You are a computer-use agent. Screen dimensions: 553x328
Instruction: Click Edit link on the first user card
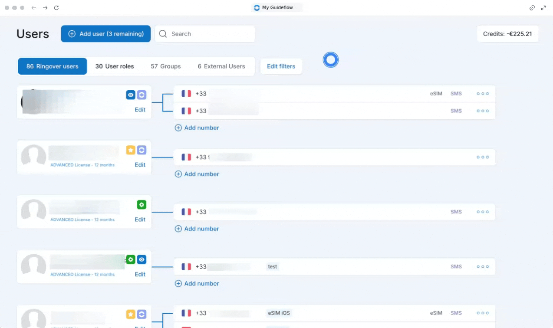(x=140, y=110)
